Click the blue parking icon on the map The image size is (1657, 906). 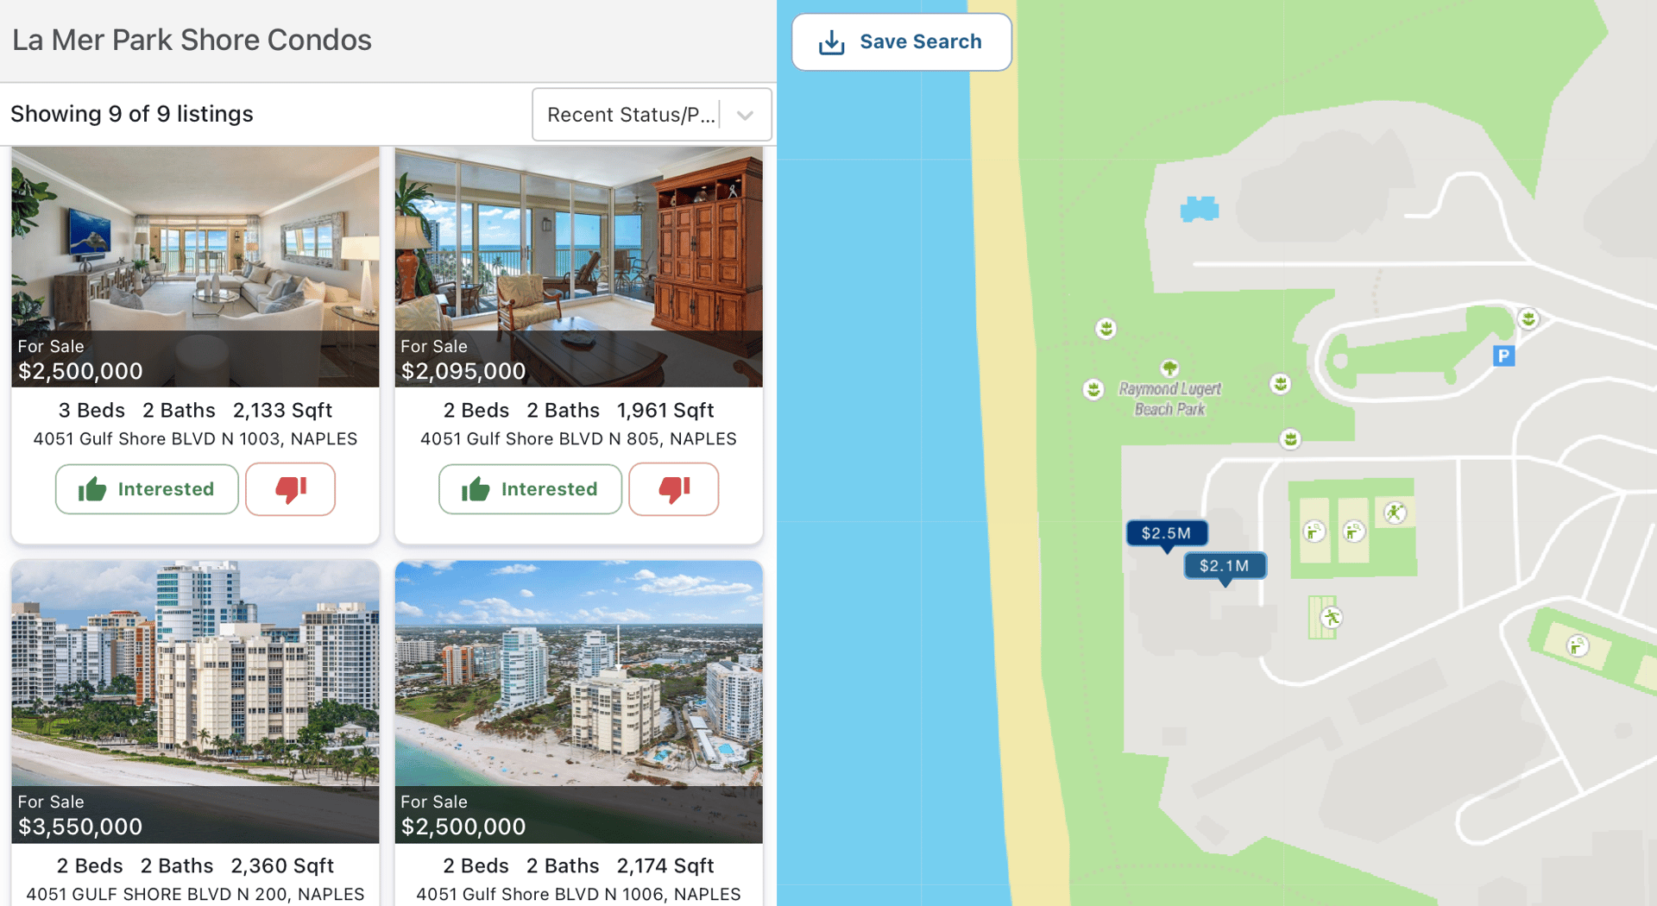tap(1503, 355)
